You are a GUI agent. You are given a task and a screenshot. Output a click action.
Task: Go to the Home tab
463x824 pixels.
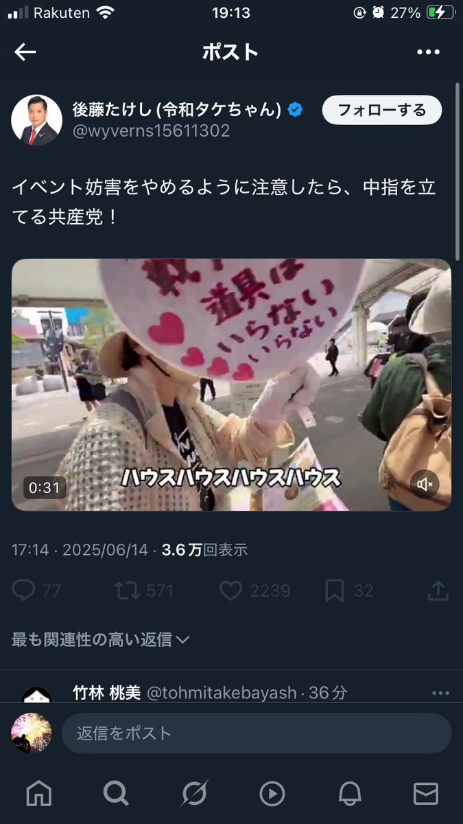coord(38,794)
